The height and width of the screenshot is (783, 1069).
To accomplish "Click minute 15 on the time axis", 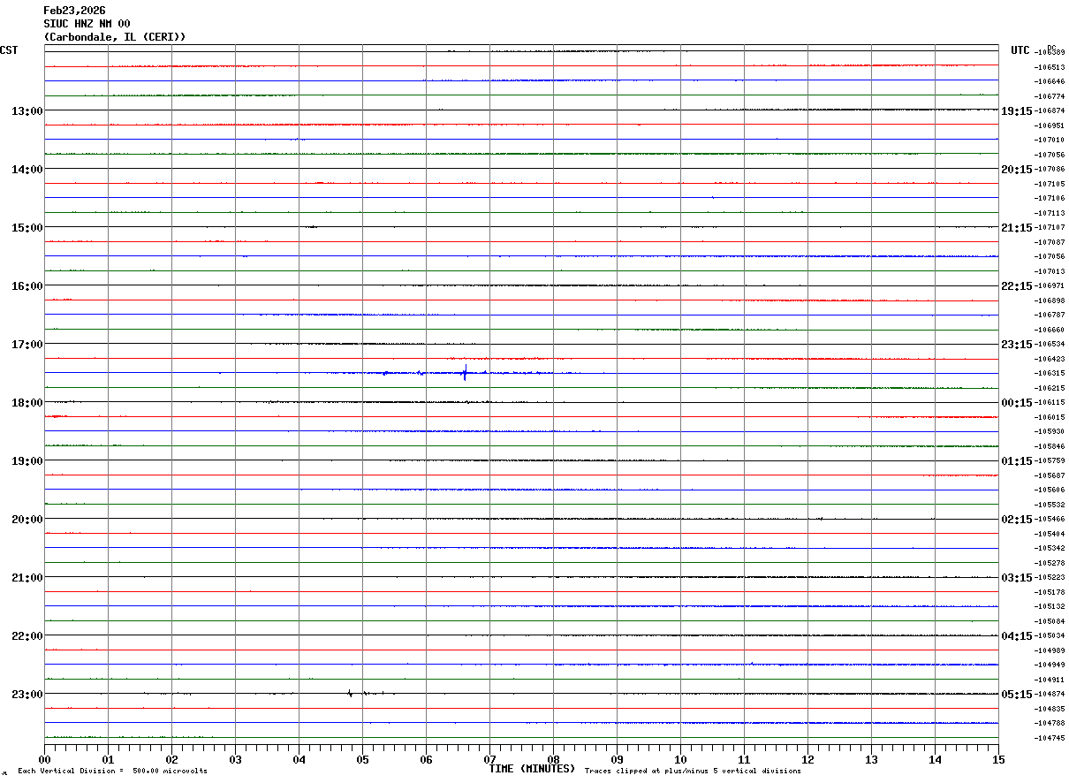I will pyautogui.click(x=998, y=759).
